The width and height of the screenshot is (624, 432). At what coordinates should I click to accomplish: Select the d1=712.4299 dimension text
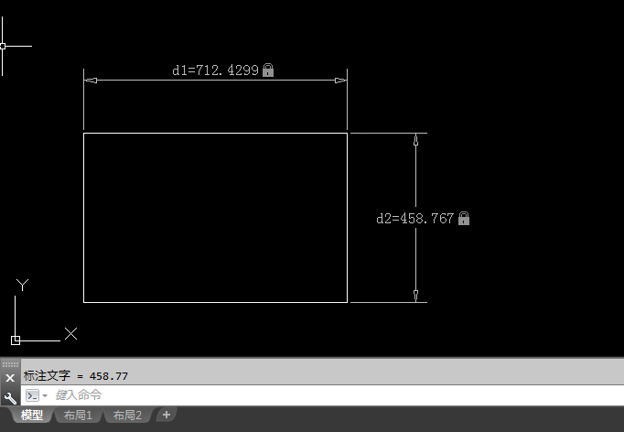[x=215, y=70]
